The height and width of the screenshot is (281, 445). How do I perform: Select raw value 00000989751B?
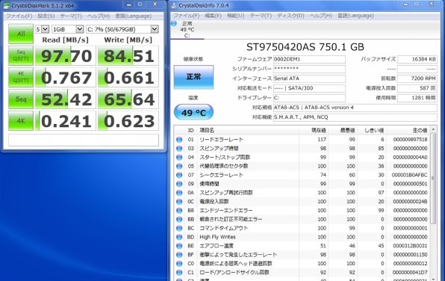411,140
